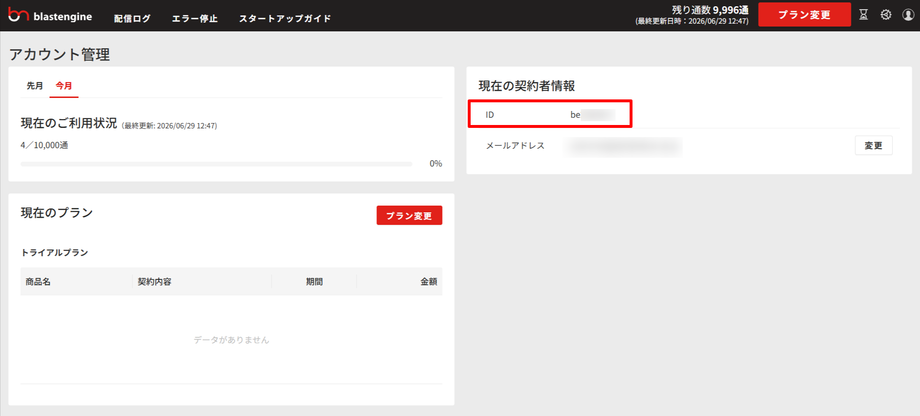
Task: Select the 今月 tab
Action: 64,86
